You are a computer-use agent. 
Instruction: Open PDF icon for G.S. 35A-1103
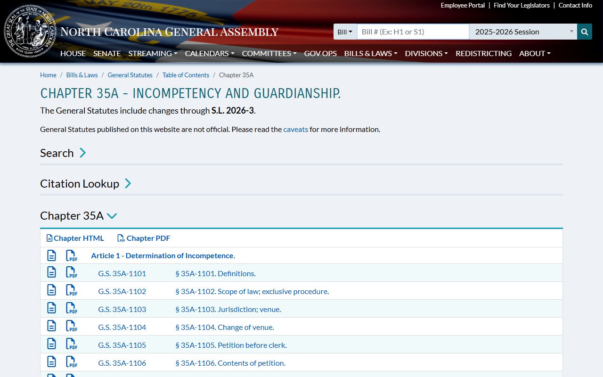pos(71,308)
